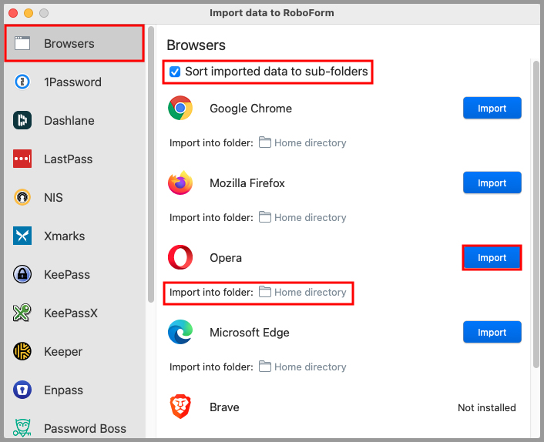Click the Xmarks icon in sidebar
This screenshot has width=544, height=442.
tap(22, 236)
